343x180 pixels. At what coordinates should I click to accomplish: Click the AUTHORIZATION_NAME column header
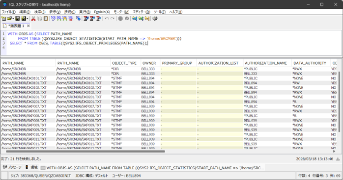(266, 63)
